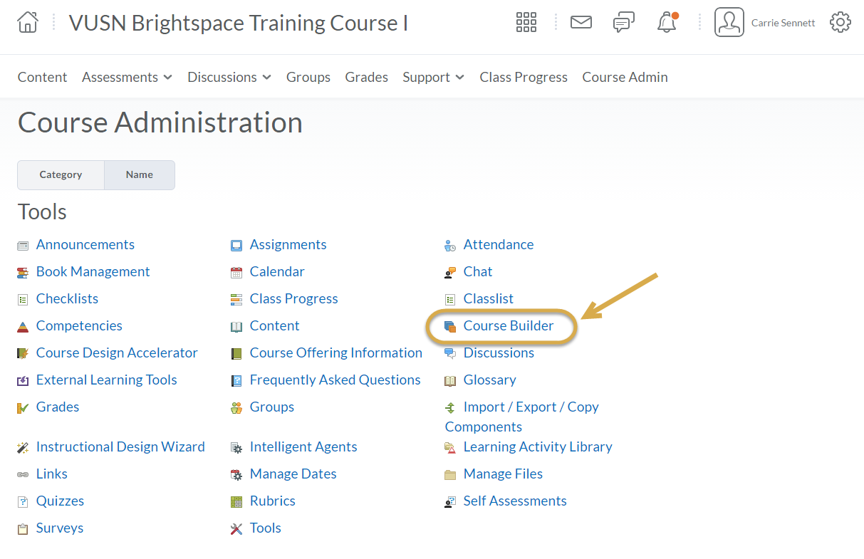Open the Learning Activity Library link

[x=538, y=446]
